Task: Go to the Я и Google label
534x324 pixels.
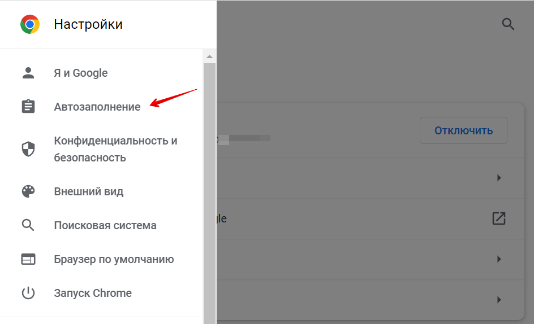Action: [80, 73]
